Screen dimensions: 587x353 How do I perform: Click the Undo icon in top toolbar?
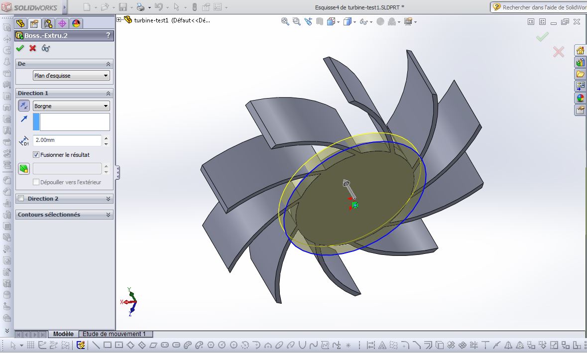(x=159, y=7)
